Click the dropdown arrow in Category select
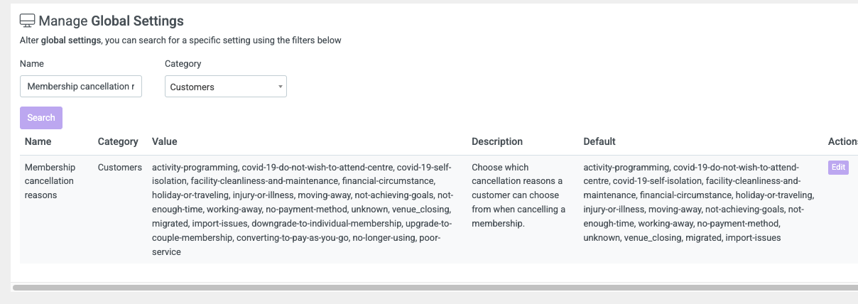 (281, 87)
